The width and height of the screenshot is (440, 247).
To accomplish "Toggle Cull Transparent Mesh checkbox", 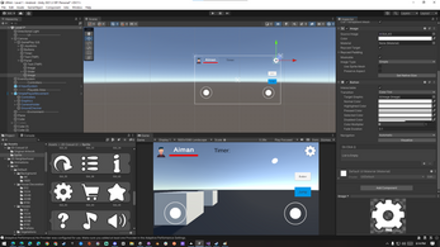I will pos(380,22).
